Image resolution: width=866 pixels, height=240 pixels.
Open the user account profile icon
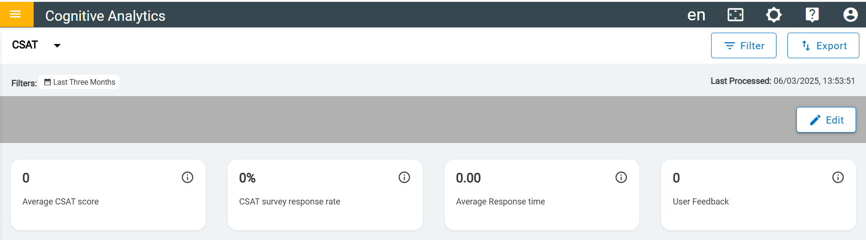(850, 15)
